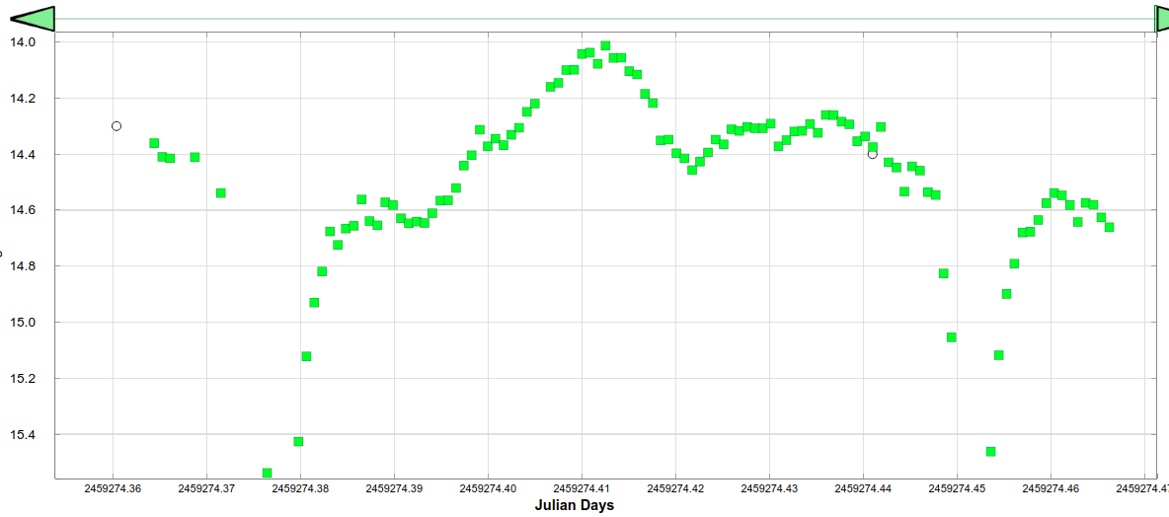Screen dimensions: 1169x517
Task: Select the open circle point near 2459274.44
Action: (872, 154)
